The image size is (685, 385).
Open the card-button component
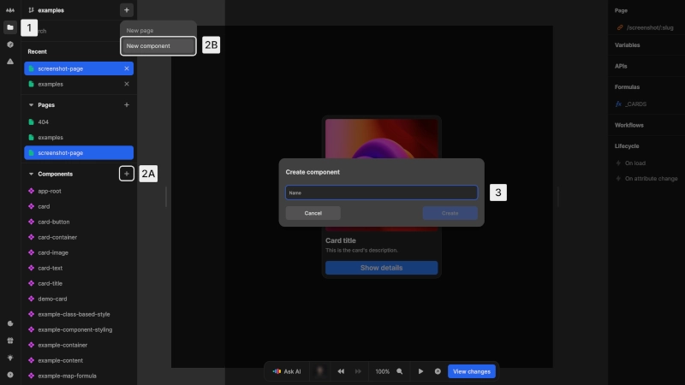pos(79,222)
